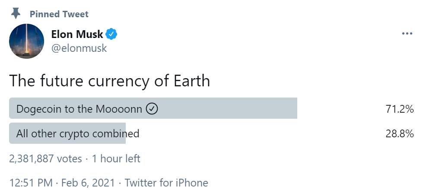Click the Elon Musk display name
Screen dimensions: 423x196
pos(77,34)
